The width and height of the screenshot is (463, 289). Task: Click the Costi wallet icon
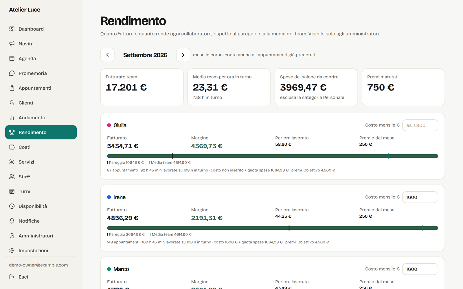coord(12,147)
